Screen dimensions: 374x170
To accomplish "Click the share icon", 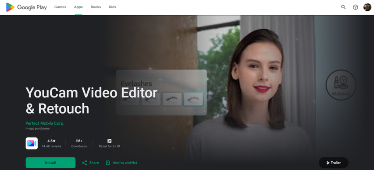I will click(x=84, y=163).
